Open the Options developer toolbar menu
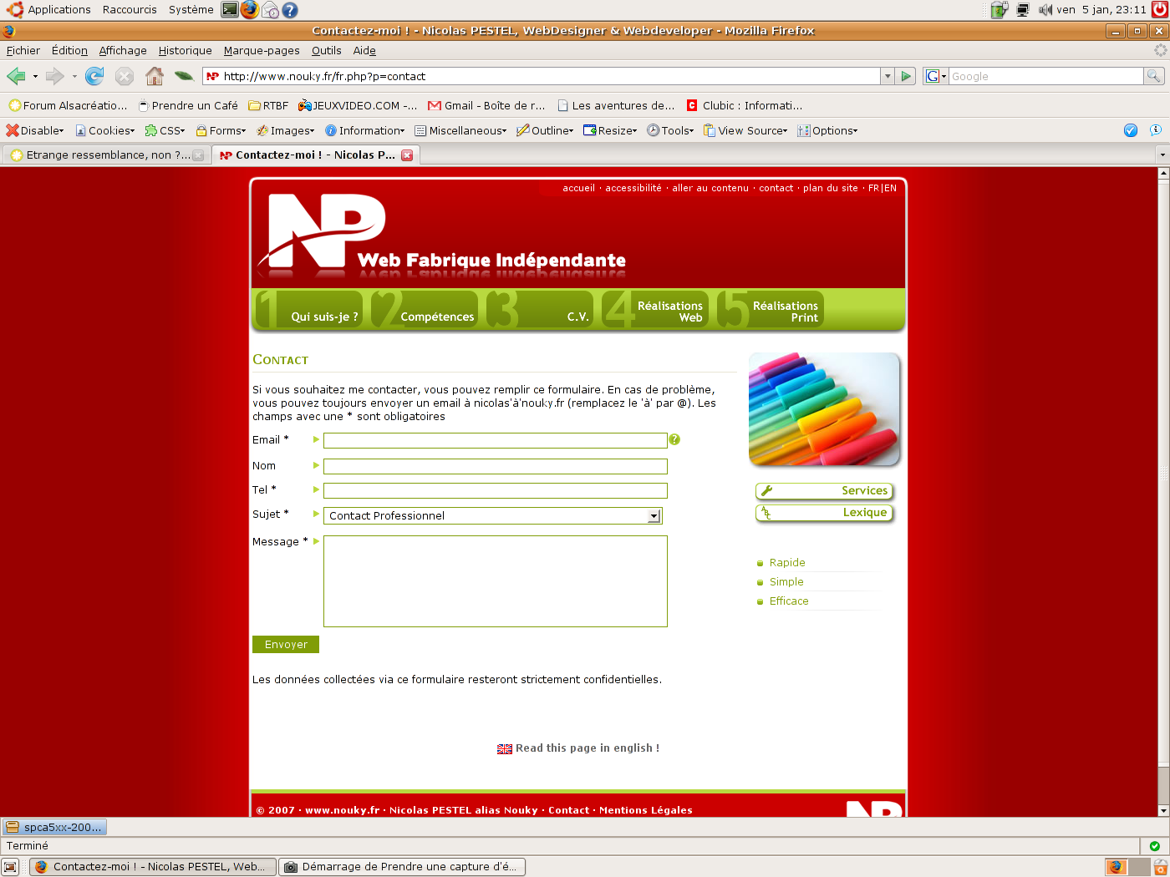The image size is (1170, 877). (828, 130)
